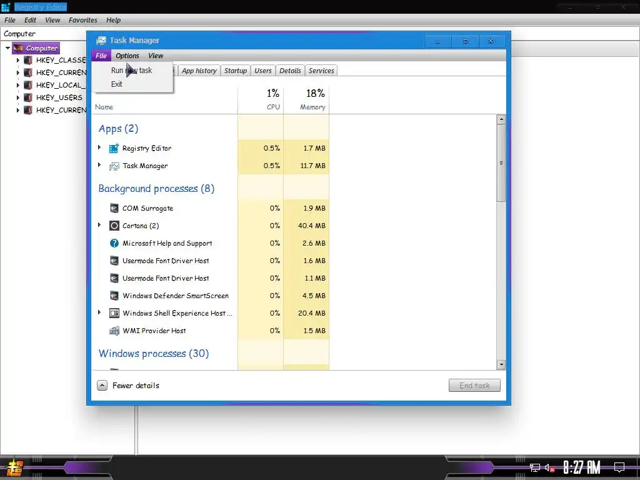Select the Microsoft Help and Support row

coord(211,243)
